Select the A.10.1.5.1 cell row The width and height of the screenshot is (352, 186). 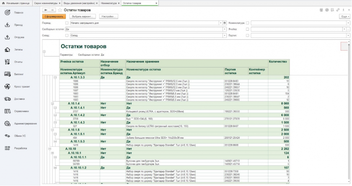pos(174,134)
